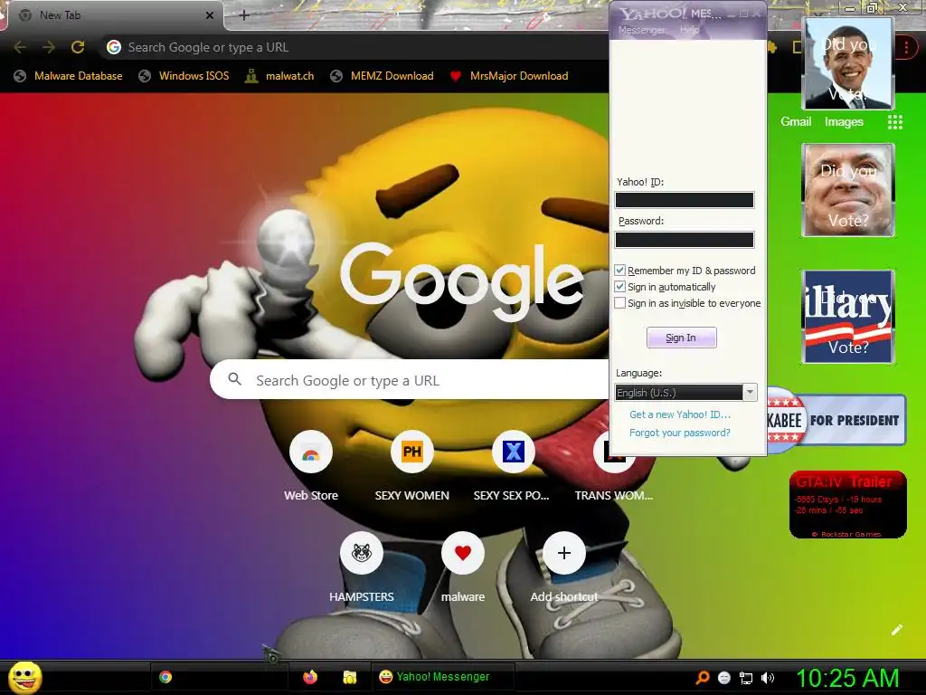926x695 pixels.
Task: Open the MrsMajor Download bookmark
Action: (x=509, y=76)
